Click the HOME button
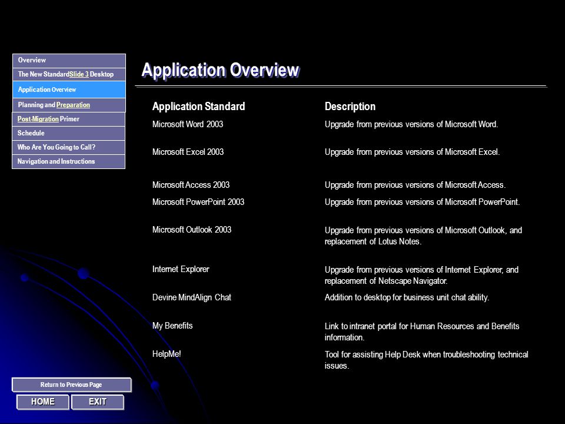The width and height of the screenshot is (565, 424). point(42,402)
